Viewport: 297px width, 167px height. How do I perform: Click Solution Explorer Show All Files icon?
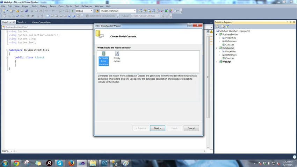tap(223, 27)
